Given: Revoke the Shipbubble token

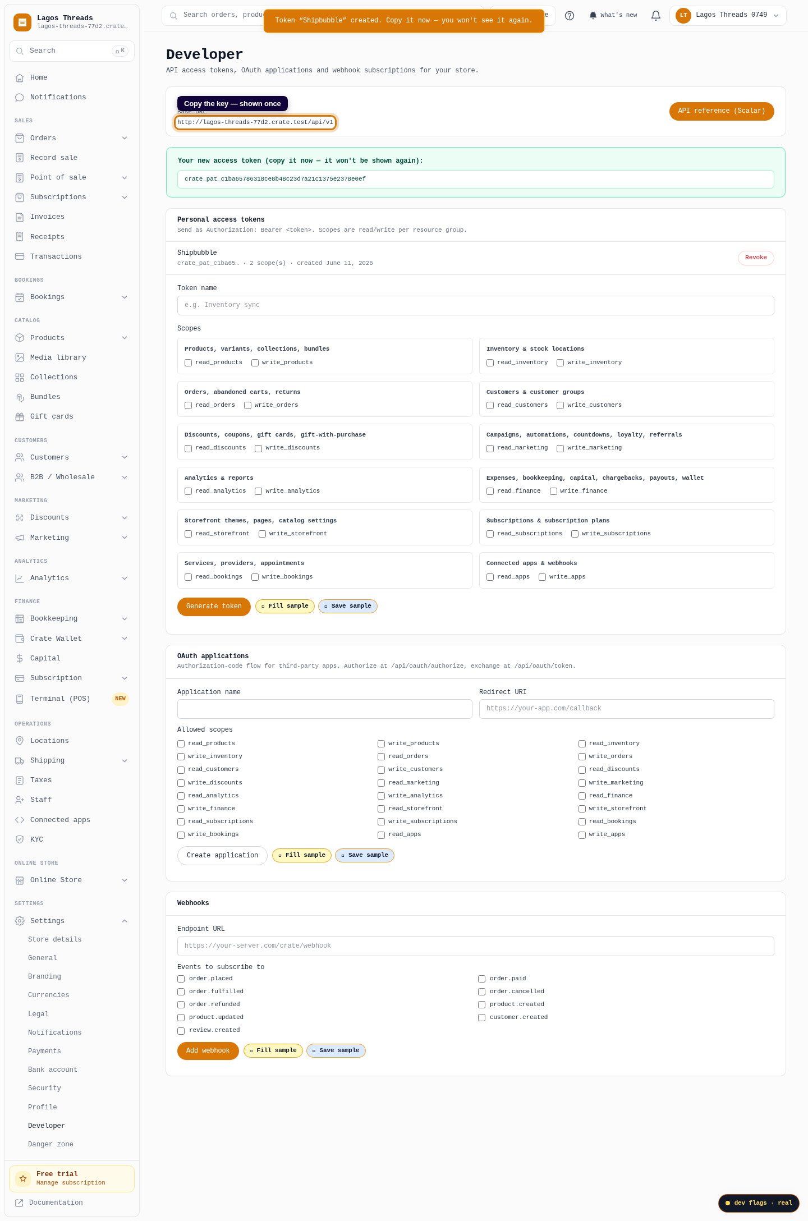Looking at the screenshot, I should [x=756, y=258].
